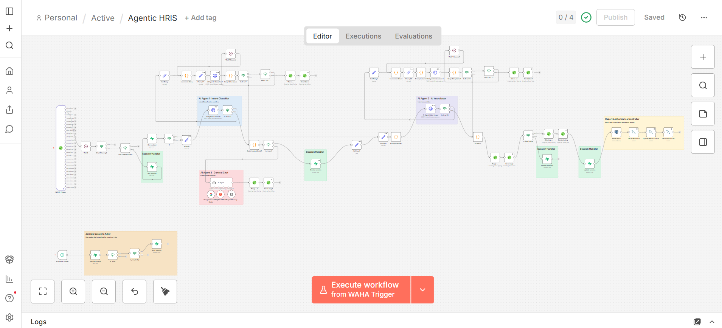The height and width of the screenshot is (328, 722).
Task: Select the Schedule Trigger node
Action: (x=62, y=255)
